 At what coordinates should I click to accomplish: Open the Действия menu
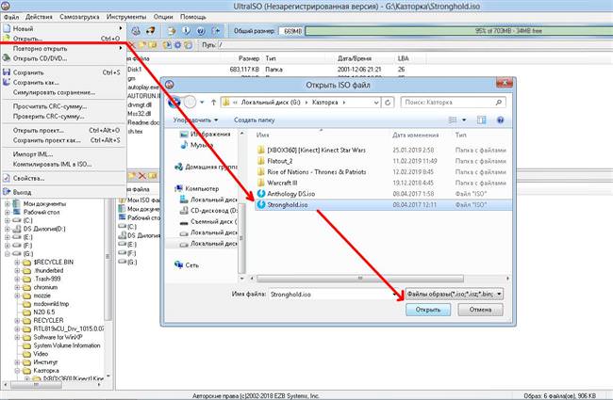[39, 17]
